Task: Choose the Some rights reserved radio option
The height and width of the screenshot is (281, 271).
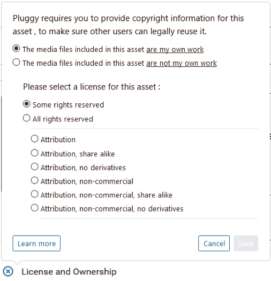Action: click(x=27, y=104)
